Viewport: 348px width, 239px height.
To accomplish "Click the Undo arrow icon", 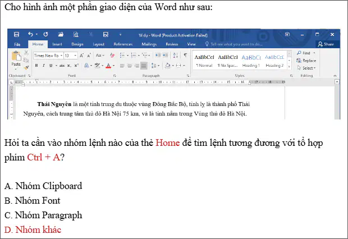I will (31, 34).
